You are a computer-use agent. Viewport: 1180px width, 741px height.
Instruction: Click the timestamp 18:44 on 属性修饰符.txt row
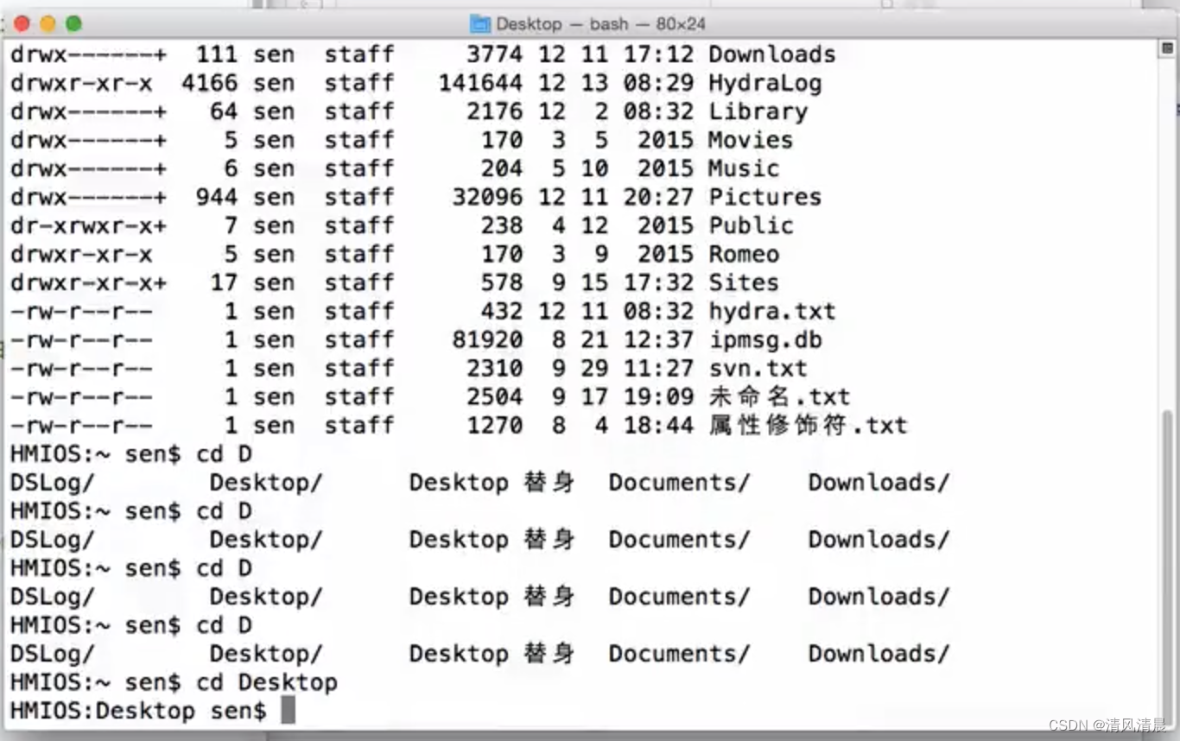[658, 425]
